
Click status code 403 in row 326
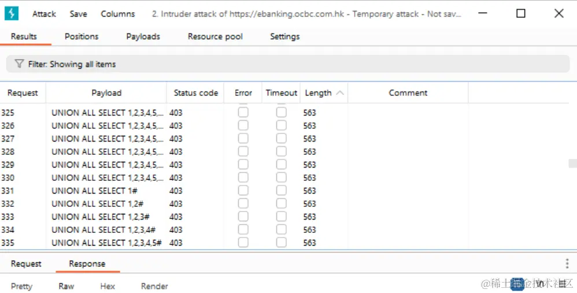[176, 126]
